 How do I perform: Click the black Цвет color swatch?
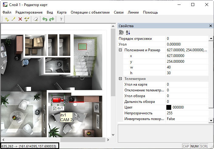coord(169,107)
